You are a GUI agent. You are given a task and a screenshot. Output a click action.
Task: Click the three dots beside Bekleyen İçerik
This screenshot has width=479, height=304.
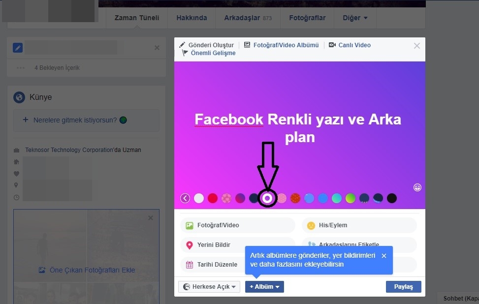point(21,68)
